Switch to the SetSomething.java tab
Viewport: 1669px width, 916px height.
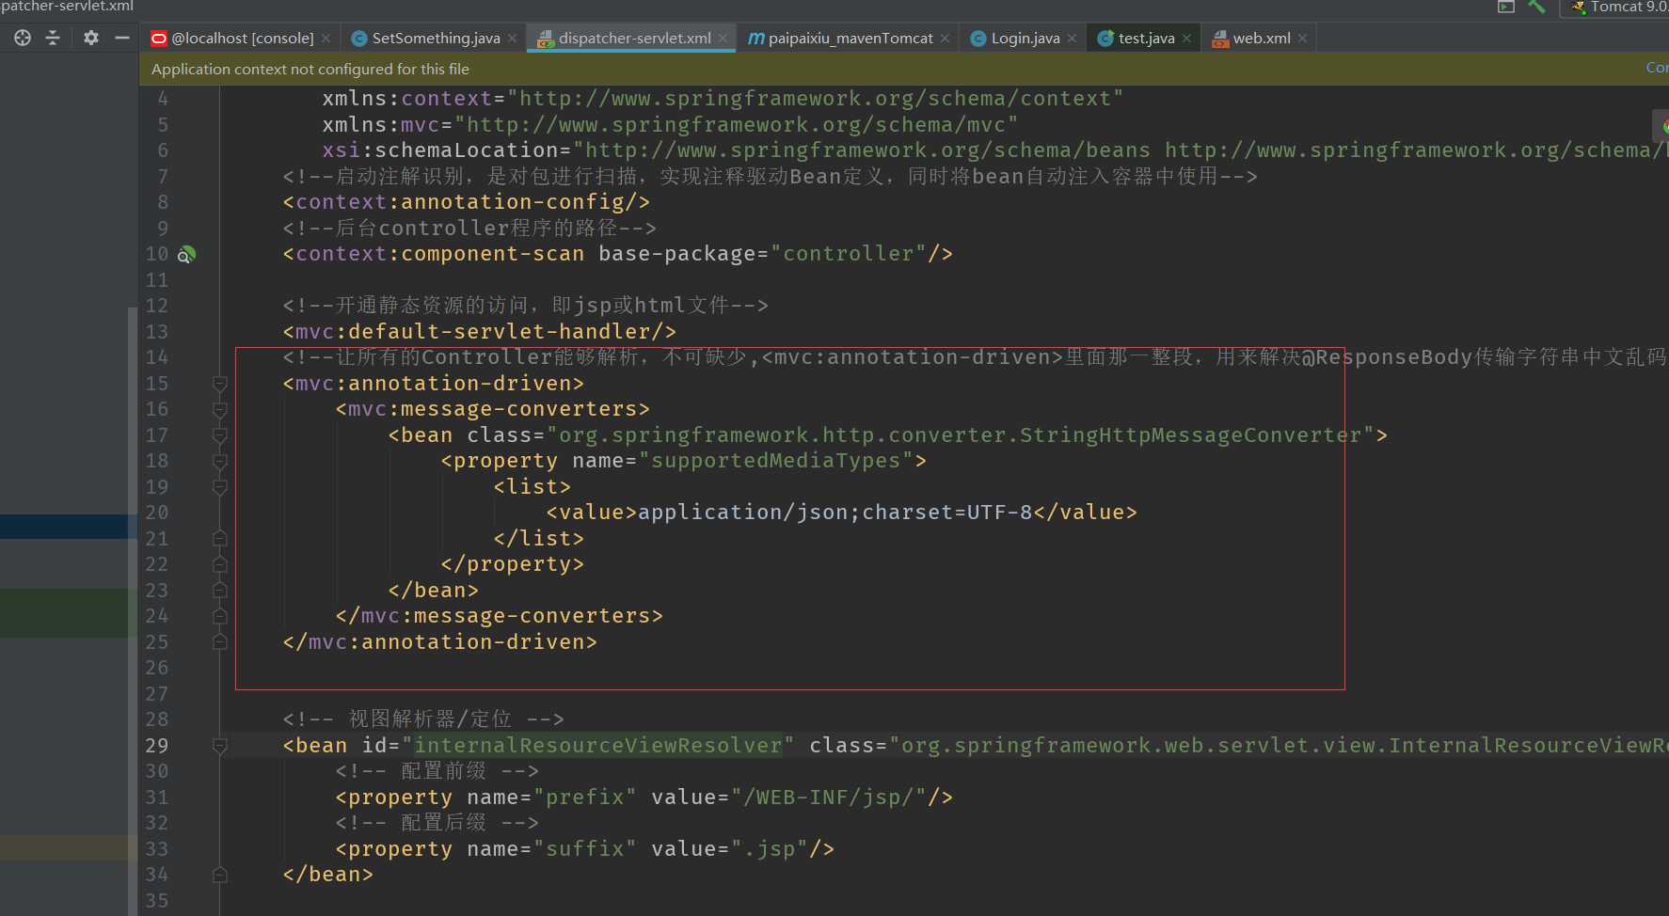pos(436,39)
